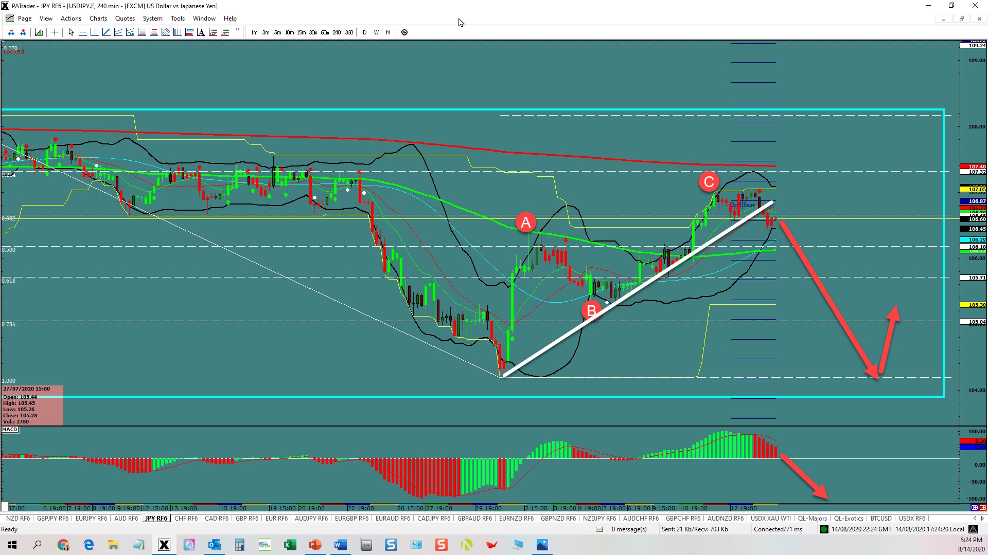Click the green connection status indicator
This screenshot has height=555, width=988.
point(824,529)
